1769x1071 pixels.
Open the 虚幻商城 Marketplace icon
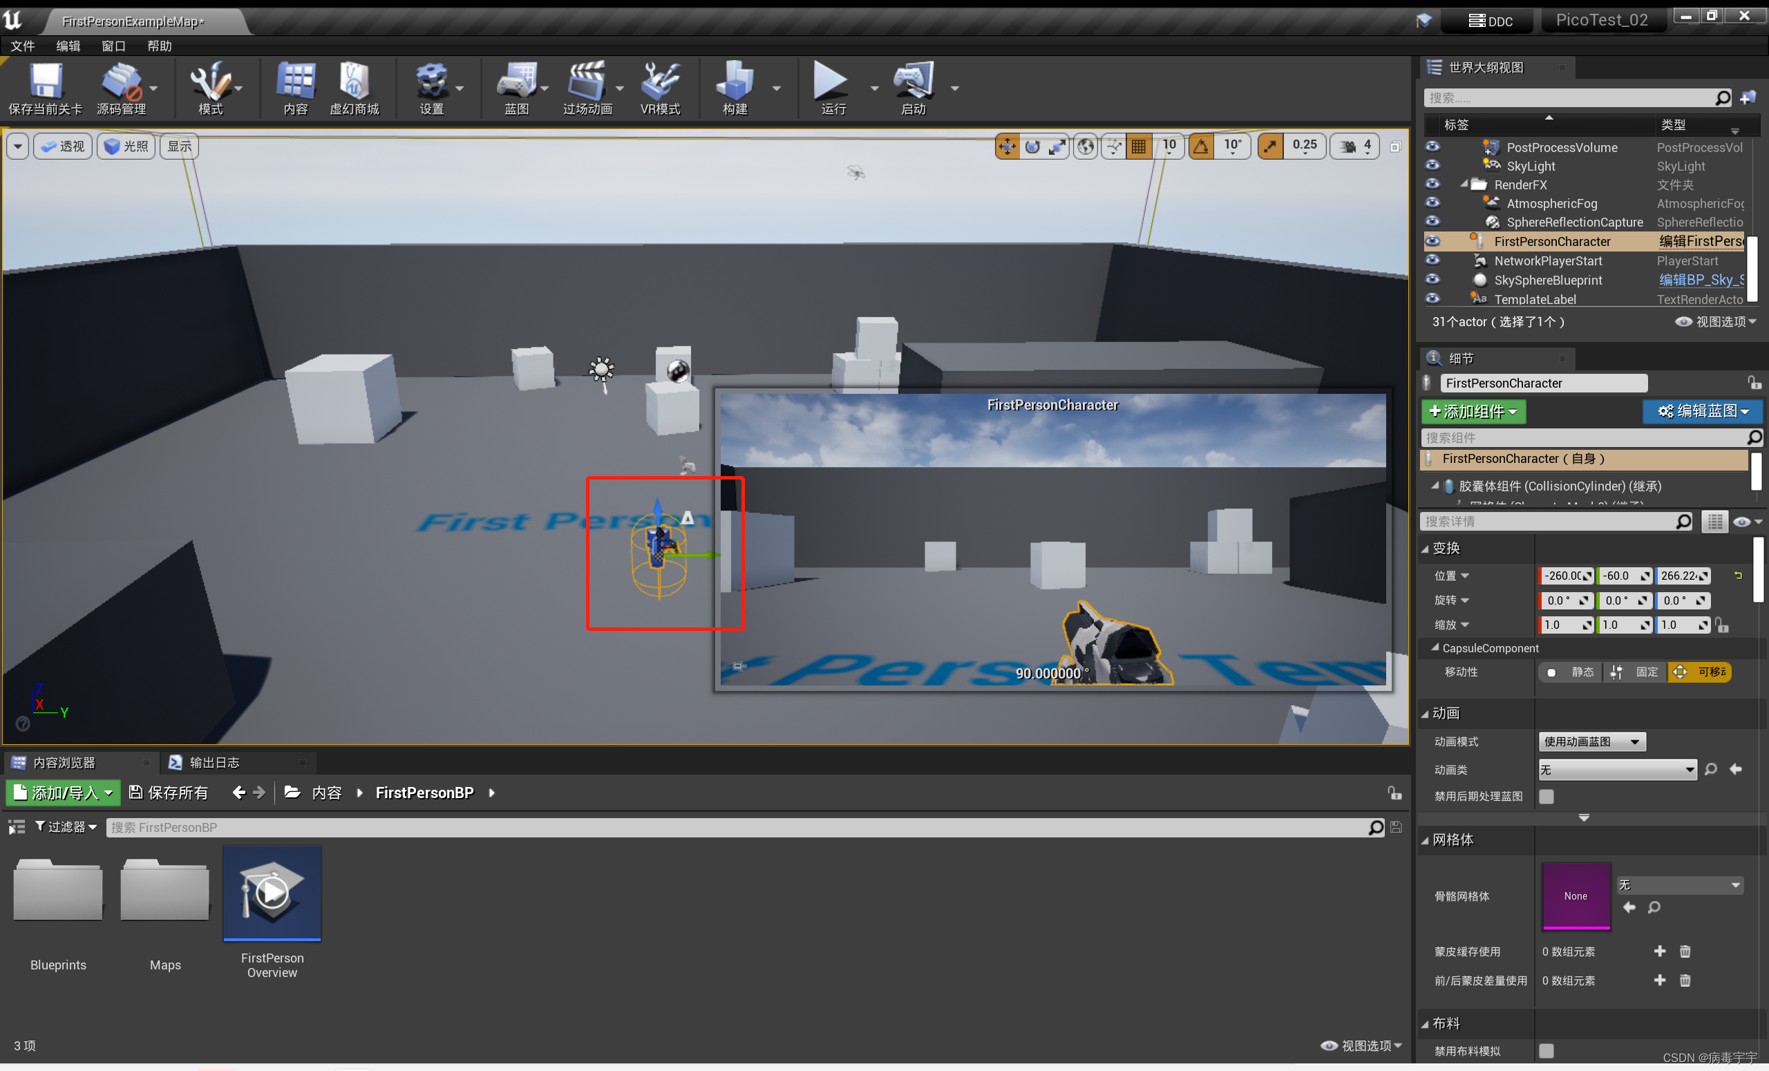click(354, 86)
